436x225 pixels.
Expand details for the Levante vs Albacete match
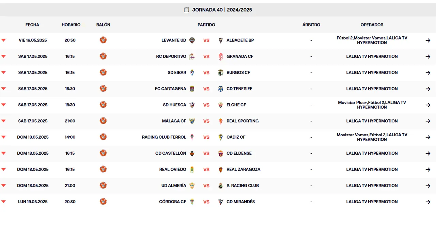[x=3, y=40]
